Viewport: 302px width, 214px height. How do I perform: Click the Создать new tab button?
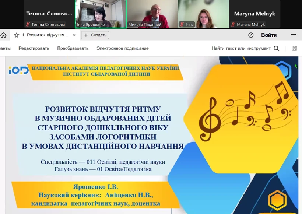coord(95,35)
